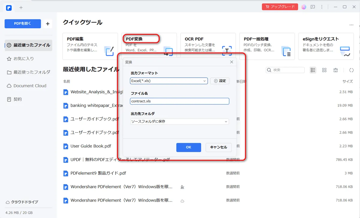360x218 pixels.
Task: Open banking whitepapar_Extrac file row
Action: tap(208, 106)
